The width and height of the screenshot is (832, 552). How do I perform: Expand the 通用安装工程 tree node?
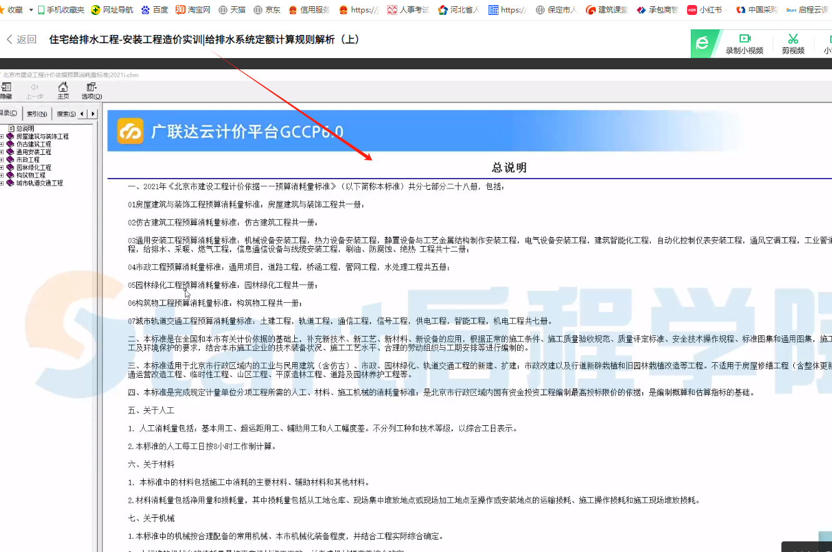[x=2, y=152]
